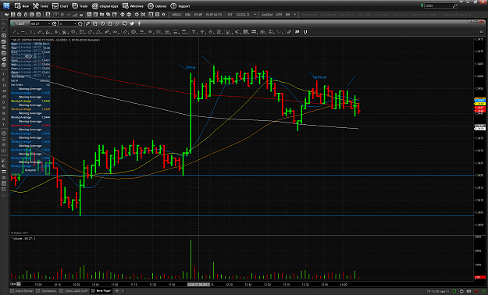Expand the studies shortcuts overflow arrow
The image size is (488, 295).
[x=294, y=15]
